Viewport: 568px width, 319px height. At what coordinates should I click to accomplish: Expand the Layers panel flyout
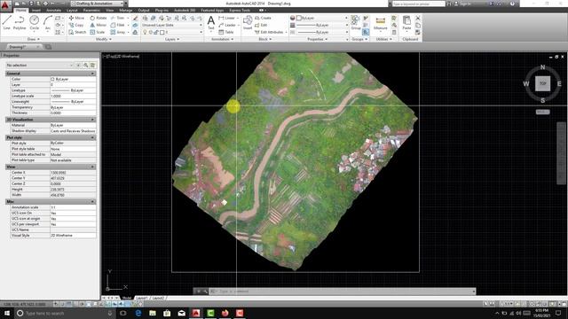[x=172, y=39]
